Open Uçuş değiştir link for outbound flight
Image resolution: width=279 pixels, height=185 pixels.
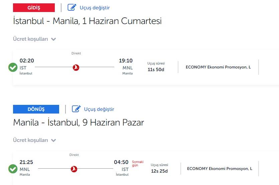pyautogui.click(x=95, y=8)
